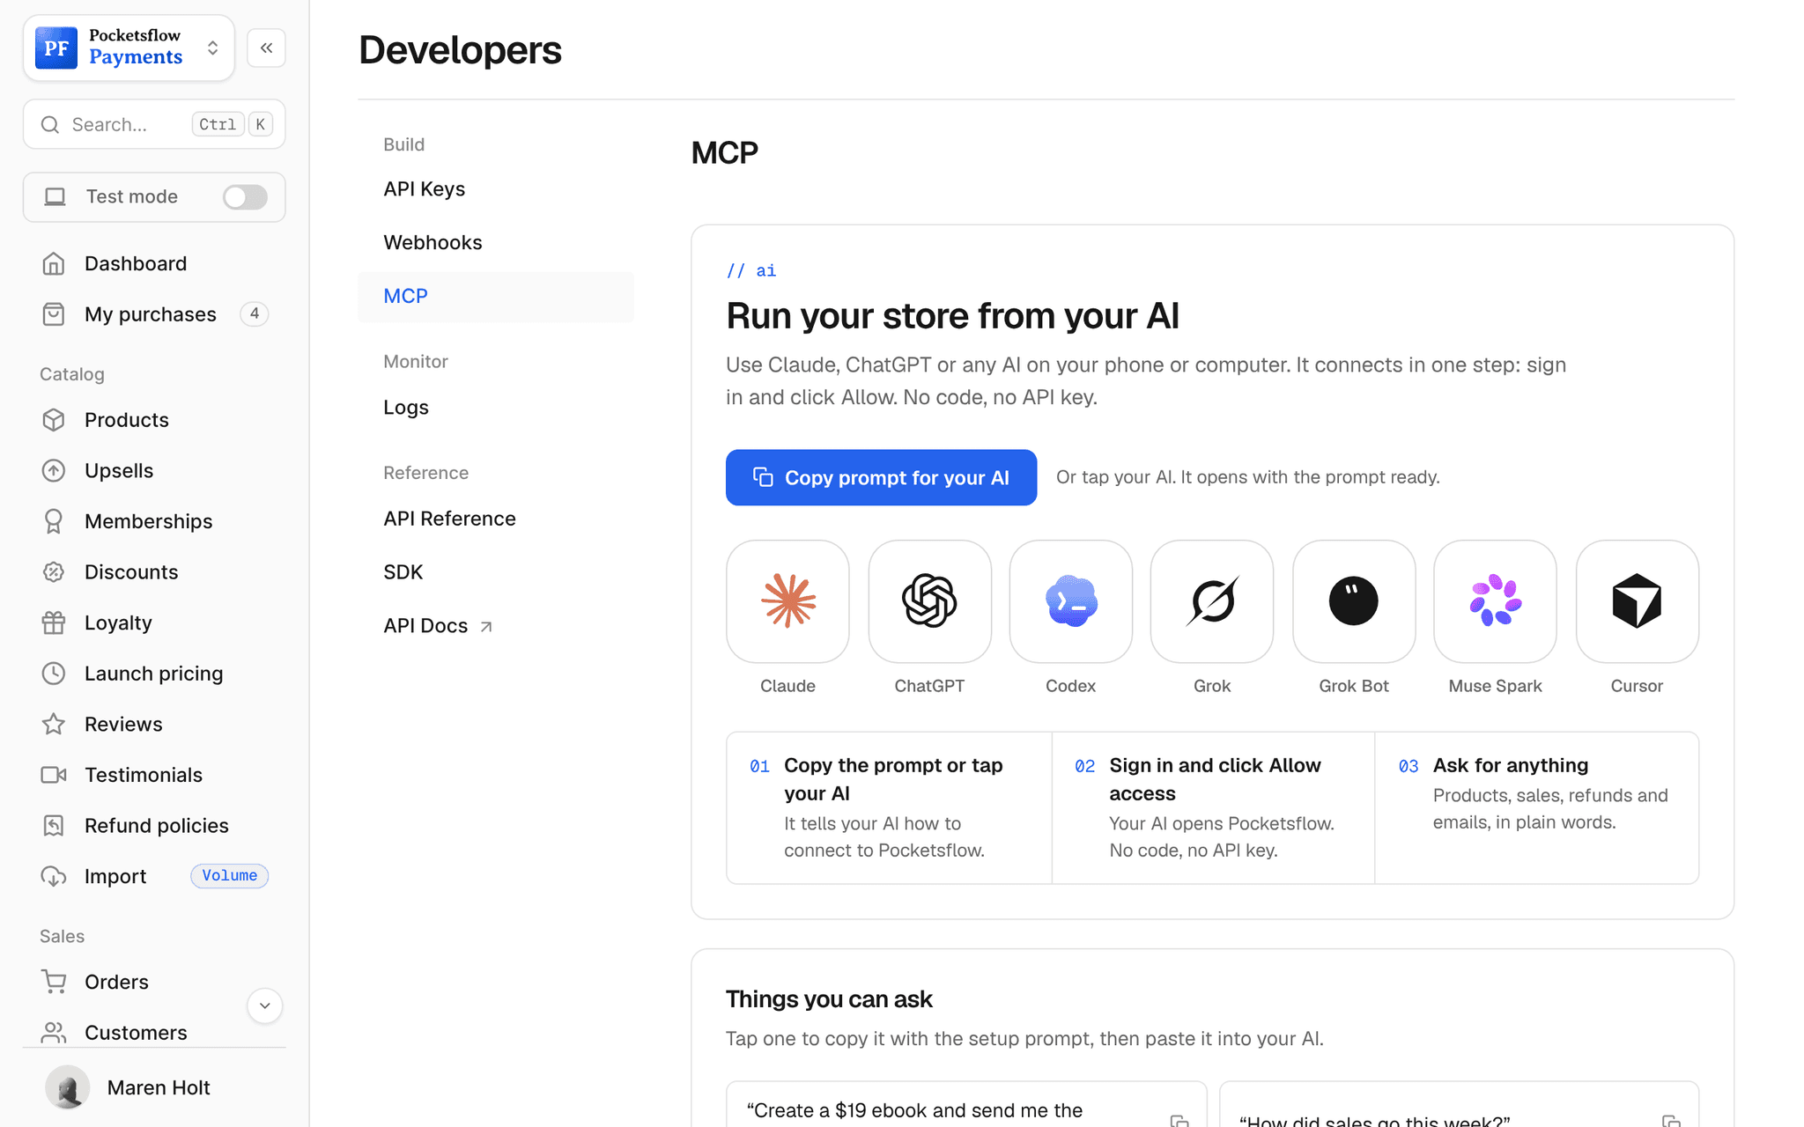Open Codex integration tile
The height and width of the screenshot is (1127, 1804).
point(1070,601)
